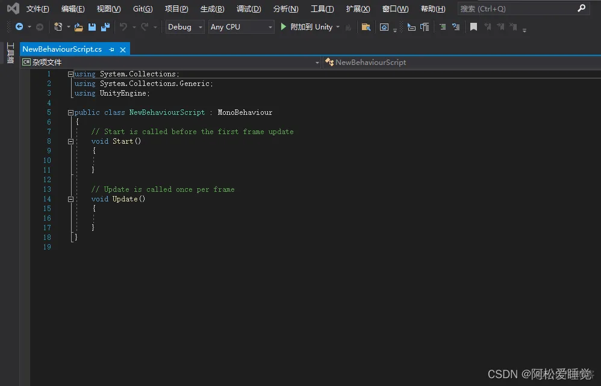The image size is (601, 386).
Task: Save the current file with floppy icon
Action: [x=92, y=27]
